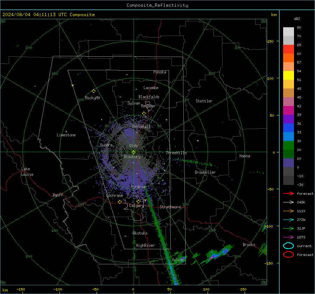Viewport: 315px width, 294px height.
Task: Click the storm echo beside Vulcan
Action: [182, 258]
